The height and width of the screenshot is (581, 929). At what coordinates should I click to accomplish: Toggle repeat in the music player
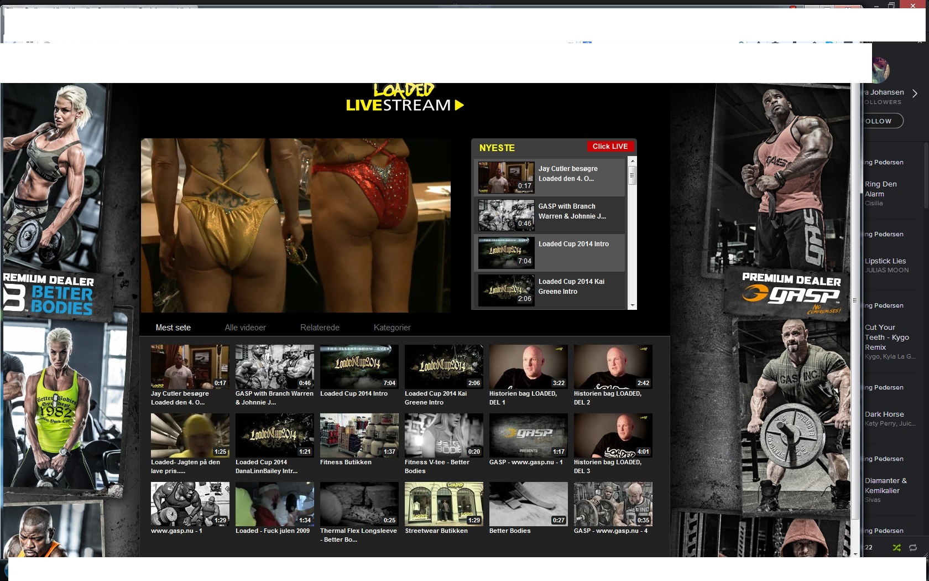coord(913,547)
